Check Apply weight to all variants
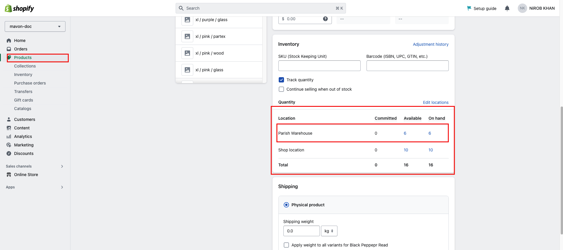563x250 pixels. [286, 245]
